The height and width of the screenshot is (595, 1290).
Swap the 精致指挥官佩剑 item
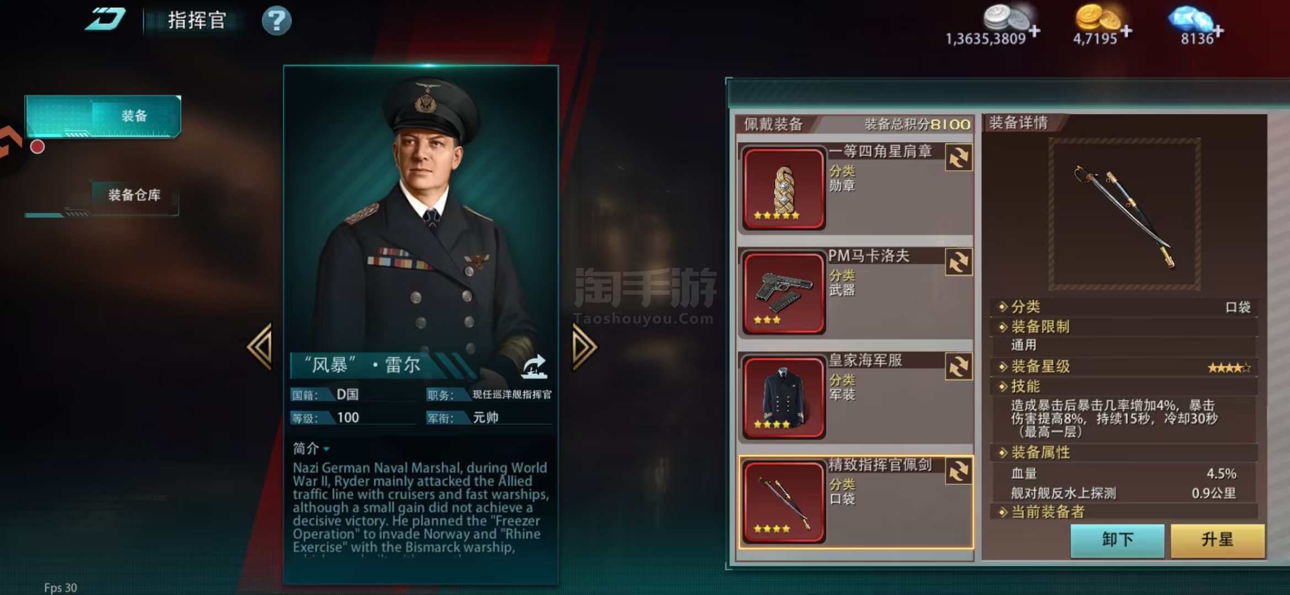959,472
